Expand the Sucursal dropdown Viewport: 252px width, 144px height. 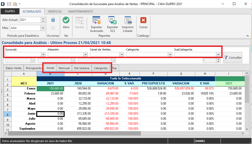click(43, 54)
